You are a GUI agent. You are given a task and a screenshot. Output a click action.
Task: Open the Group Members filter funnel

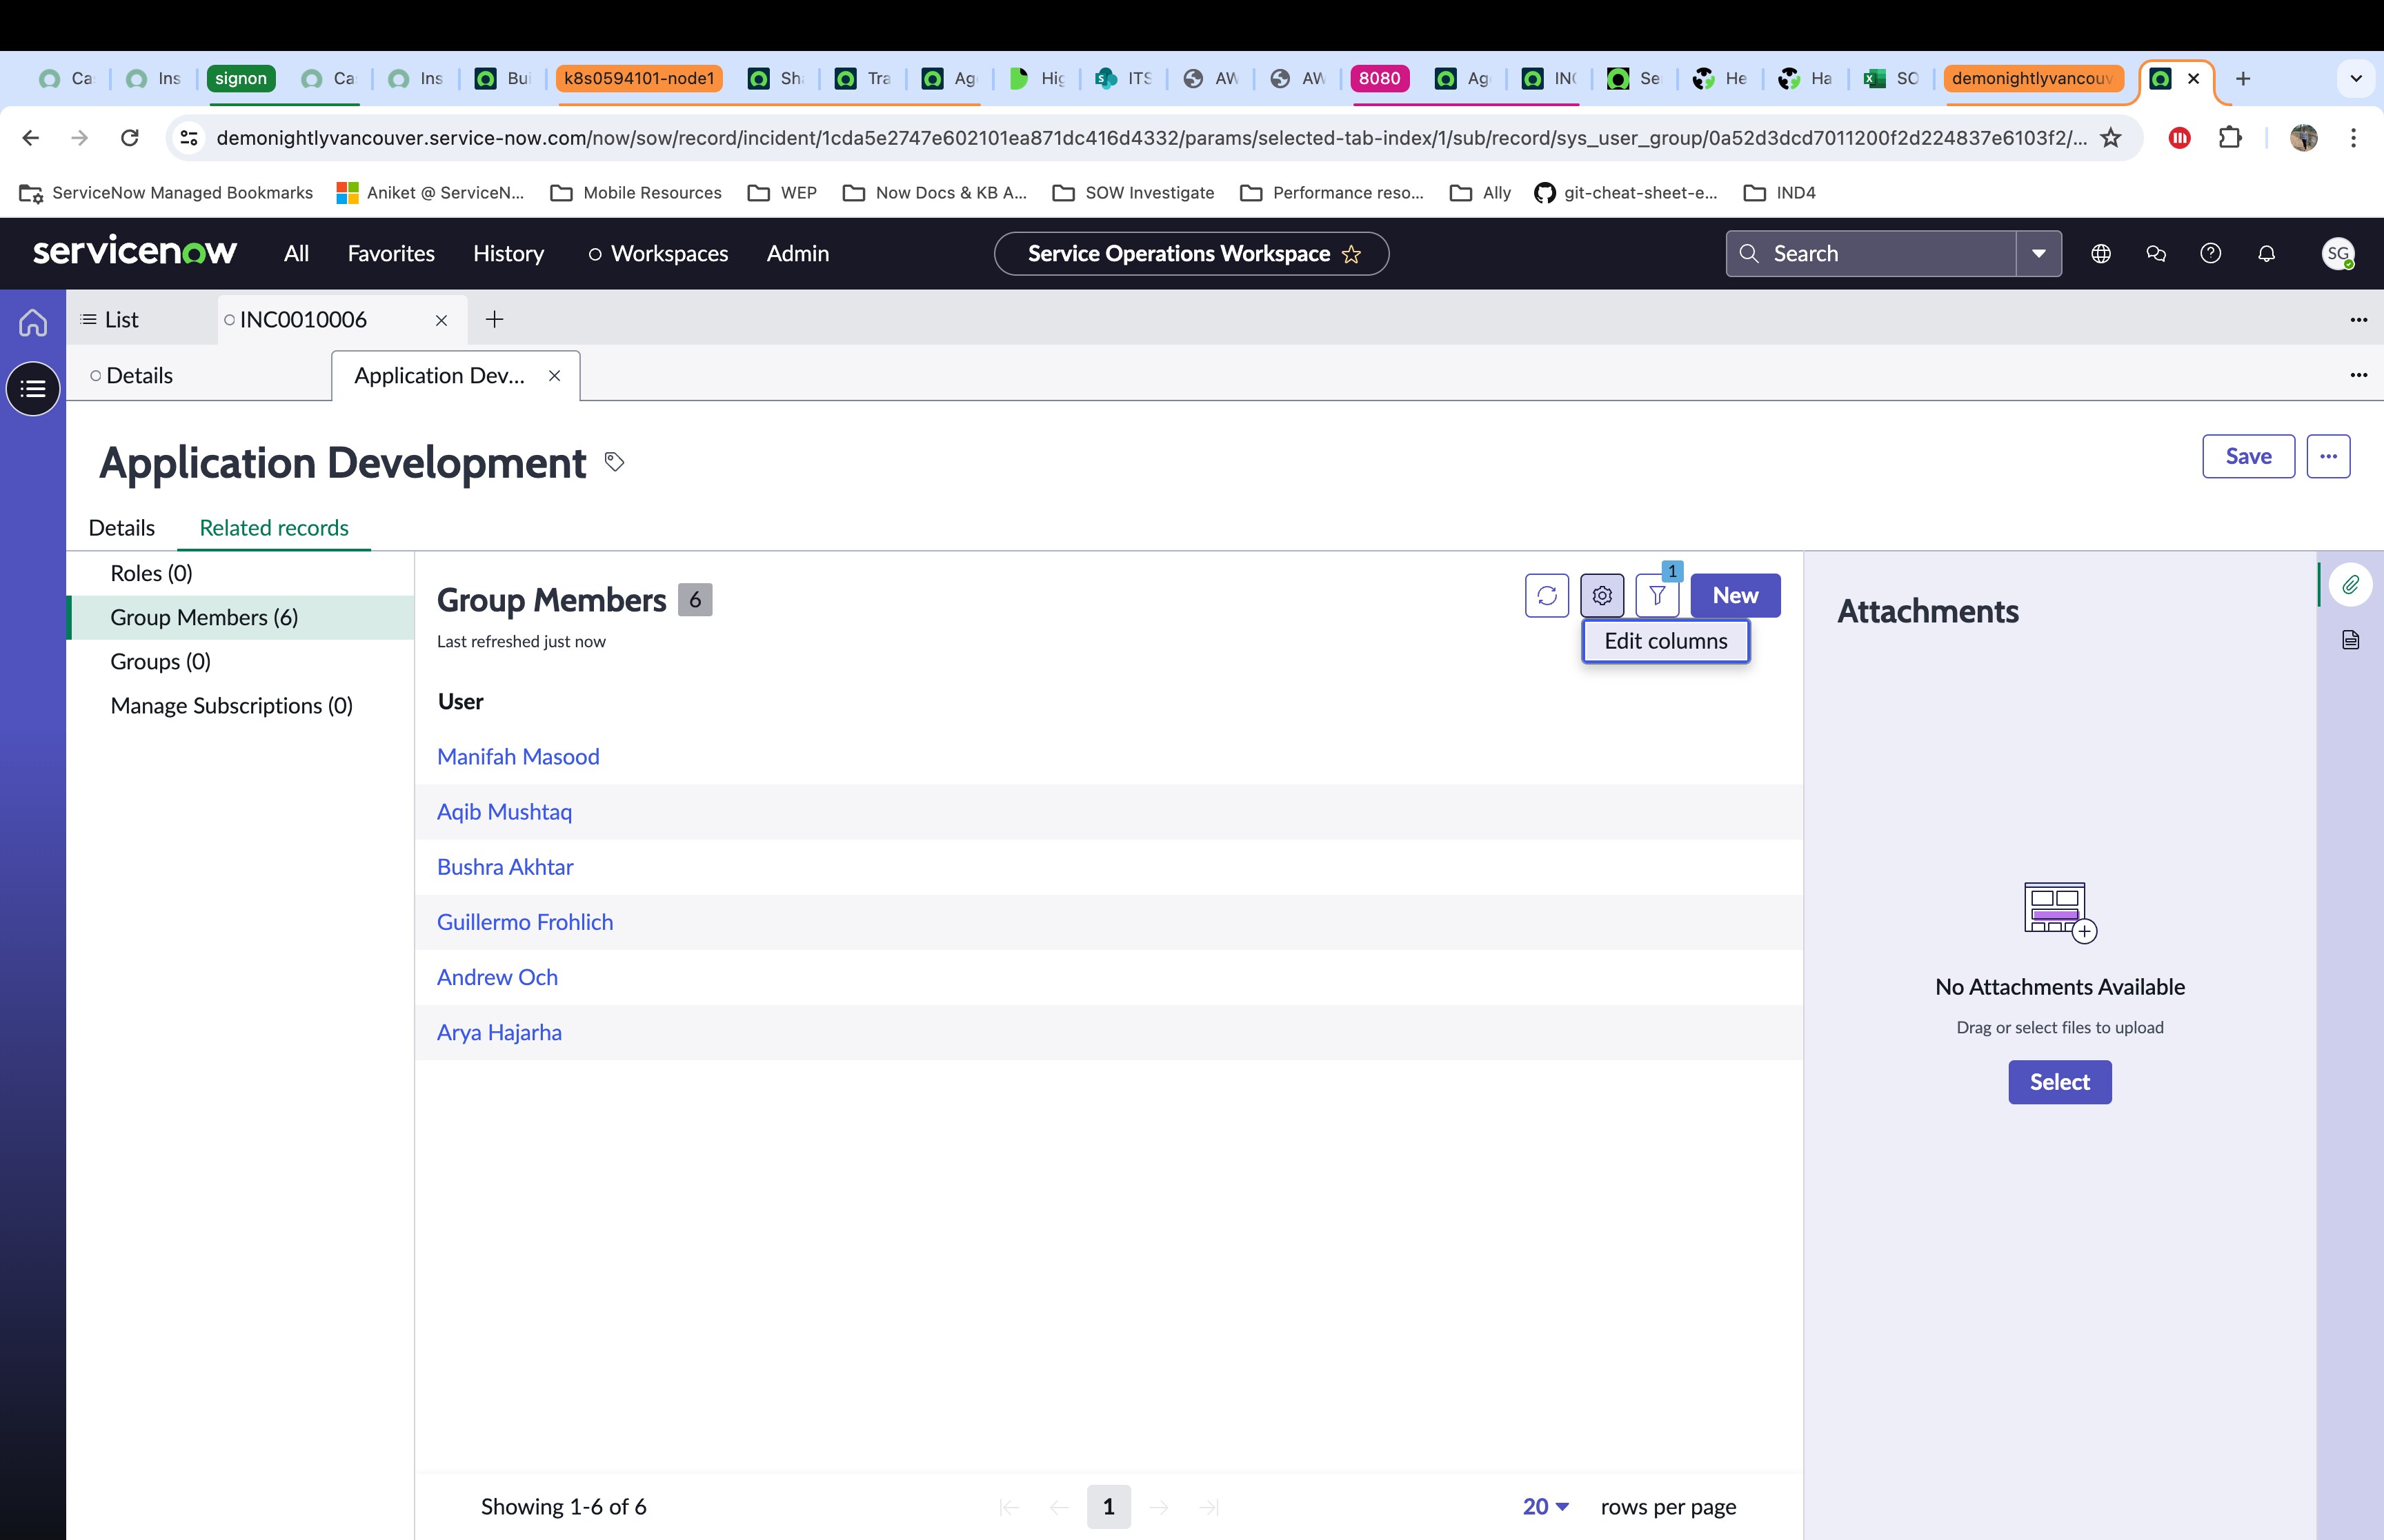pos(1657,596)
